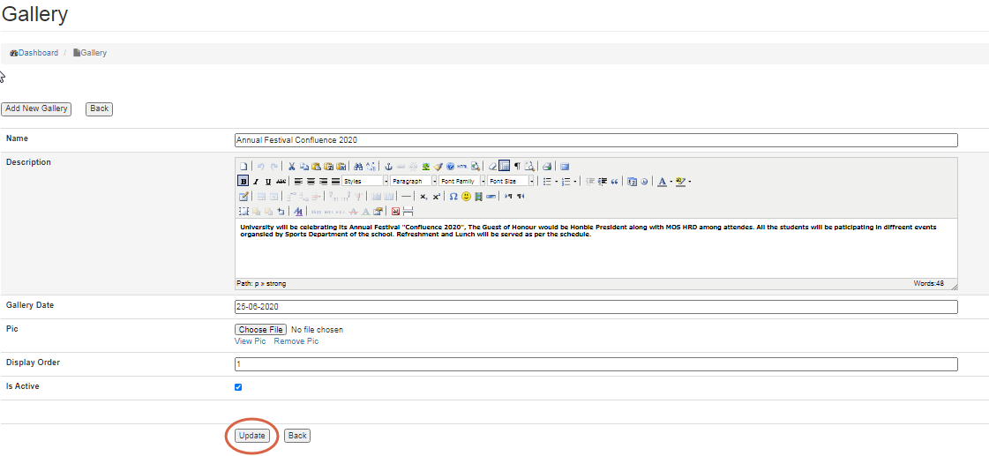Click the Add New Gallery button
This screenshot has height=456, width=989.
point(36,108)
